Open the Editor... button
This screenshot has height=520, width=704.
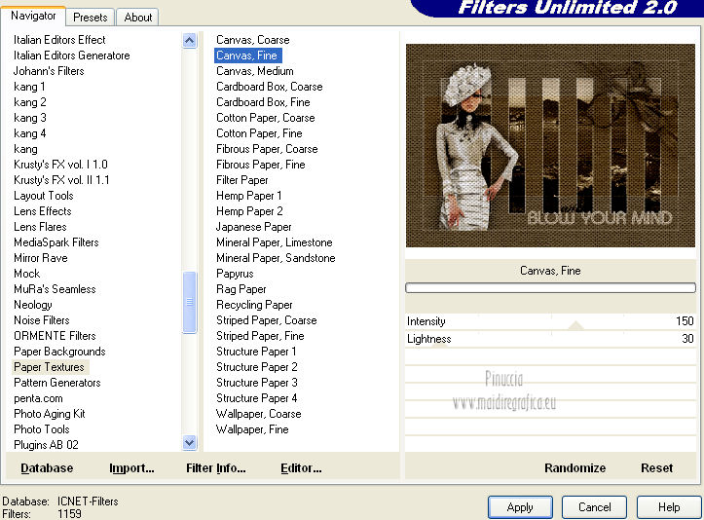[301, 468]
